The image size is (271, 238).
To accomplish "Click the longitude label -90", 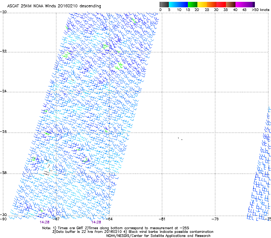I will pyautogui.click(x=3, y=219).
